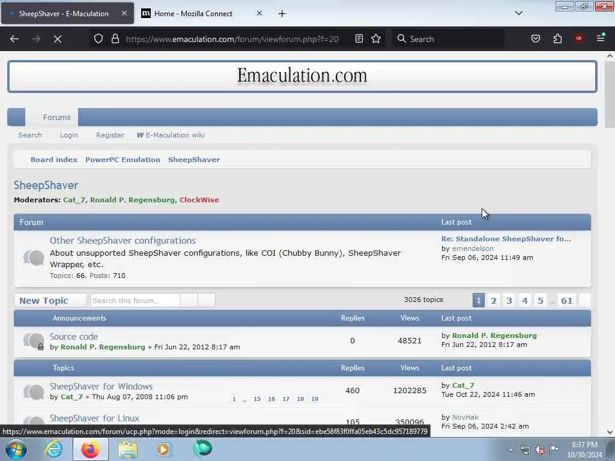Click the Search link in nav
The image size is (615, 461).
coord(30,135)
